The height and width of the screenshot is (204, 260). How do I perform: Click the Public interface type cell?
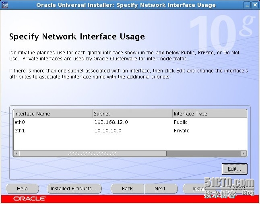209,122
